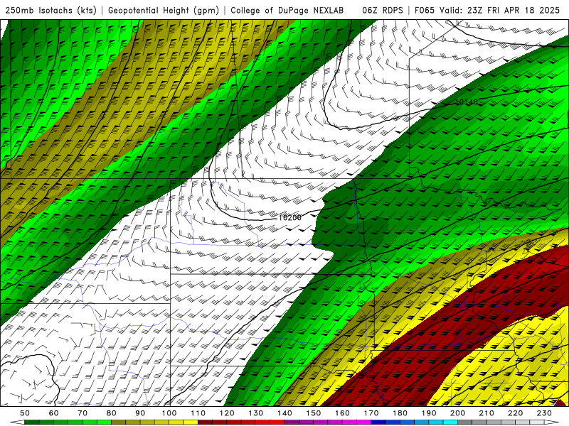Click the "F065 Valid: 23Z FRI APR 18 2025" text

click(487, 11)
